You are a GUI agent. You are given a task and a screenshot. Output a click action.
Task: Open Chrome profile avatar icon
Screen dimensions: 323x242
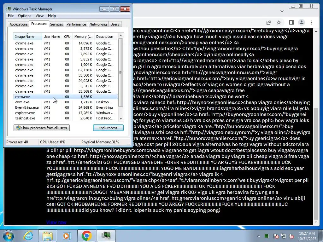(x=301, y=22)
